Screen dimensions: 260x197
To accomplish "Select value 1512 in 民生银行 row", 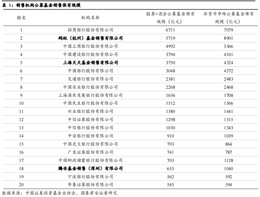I will [170, 103].
